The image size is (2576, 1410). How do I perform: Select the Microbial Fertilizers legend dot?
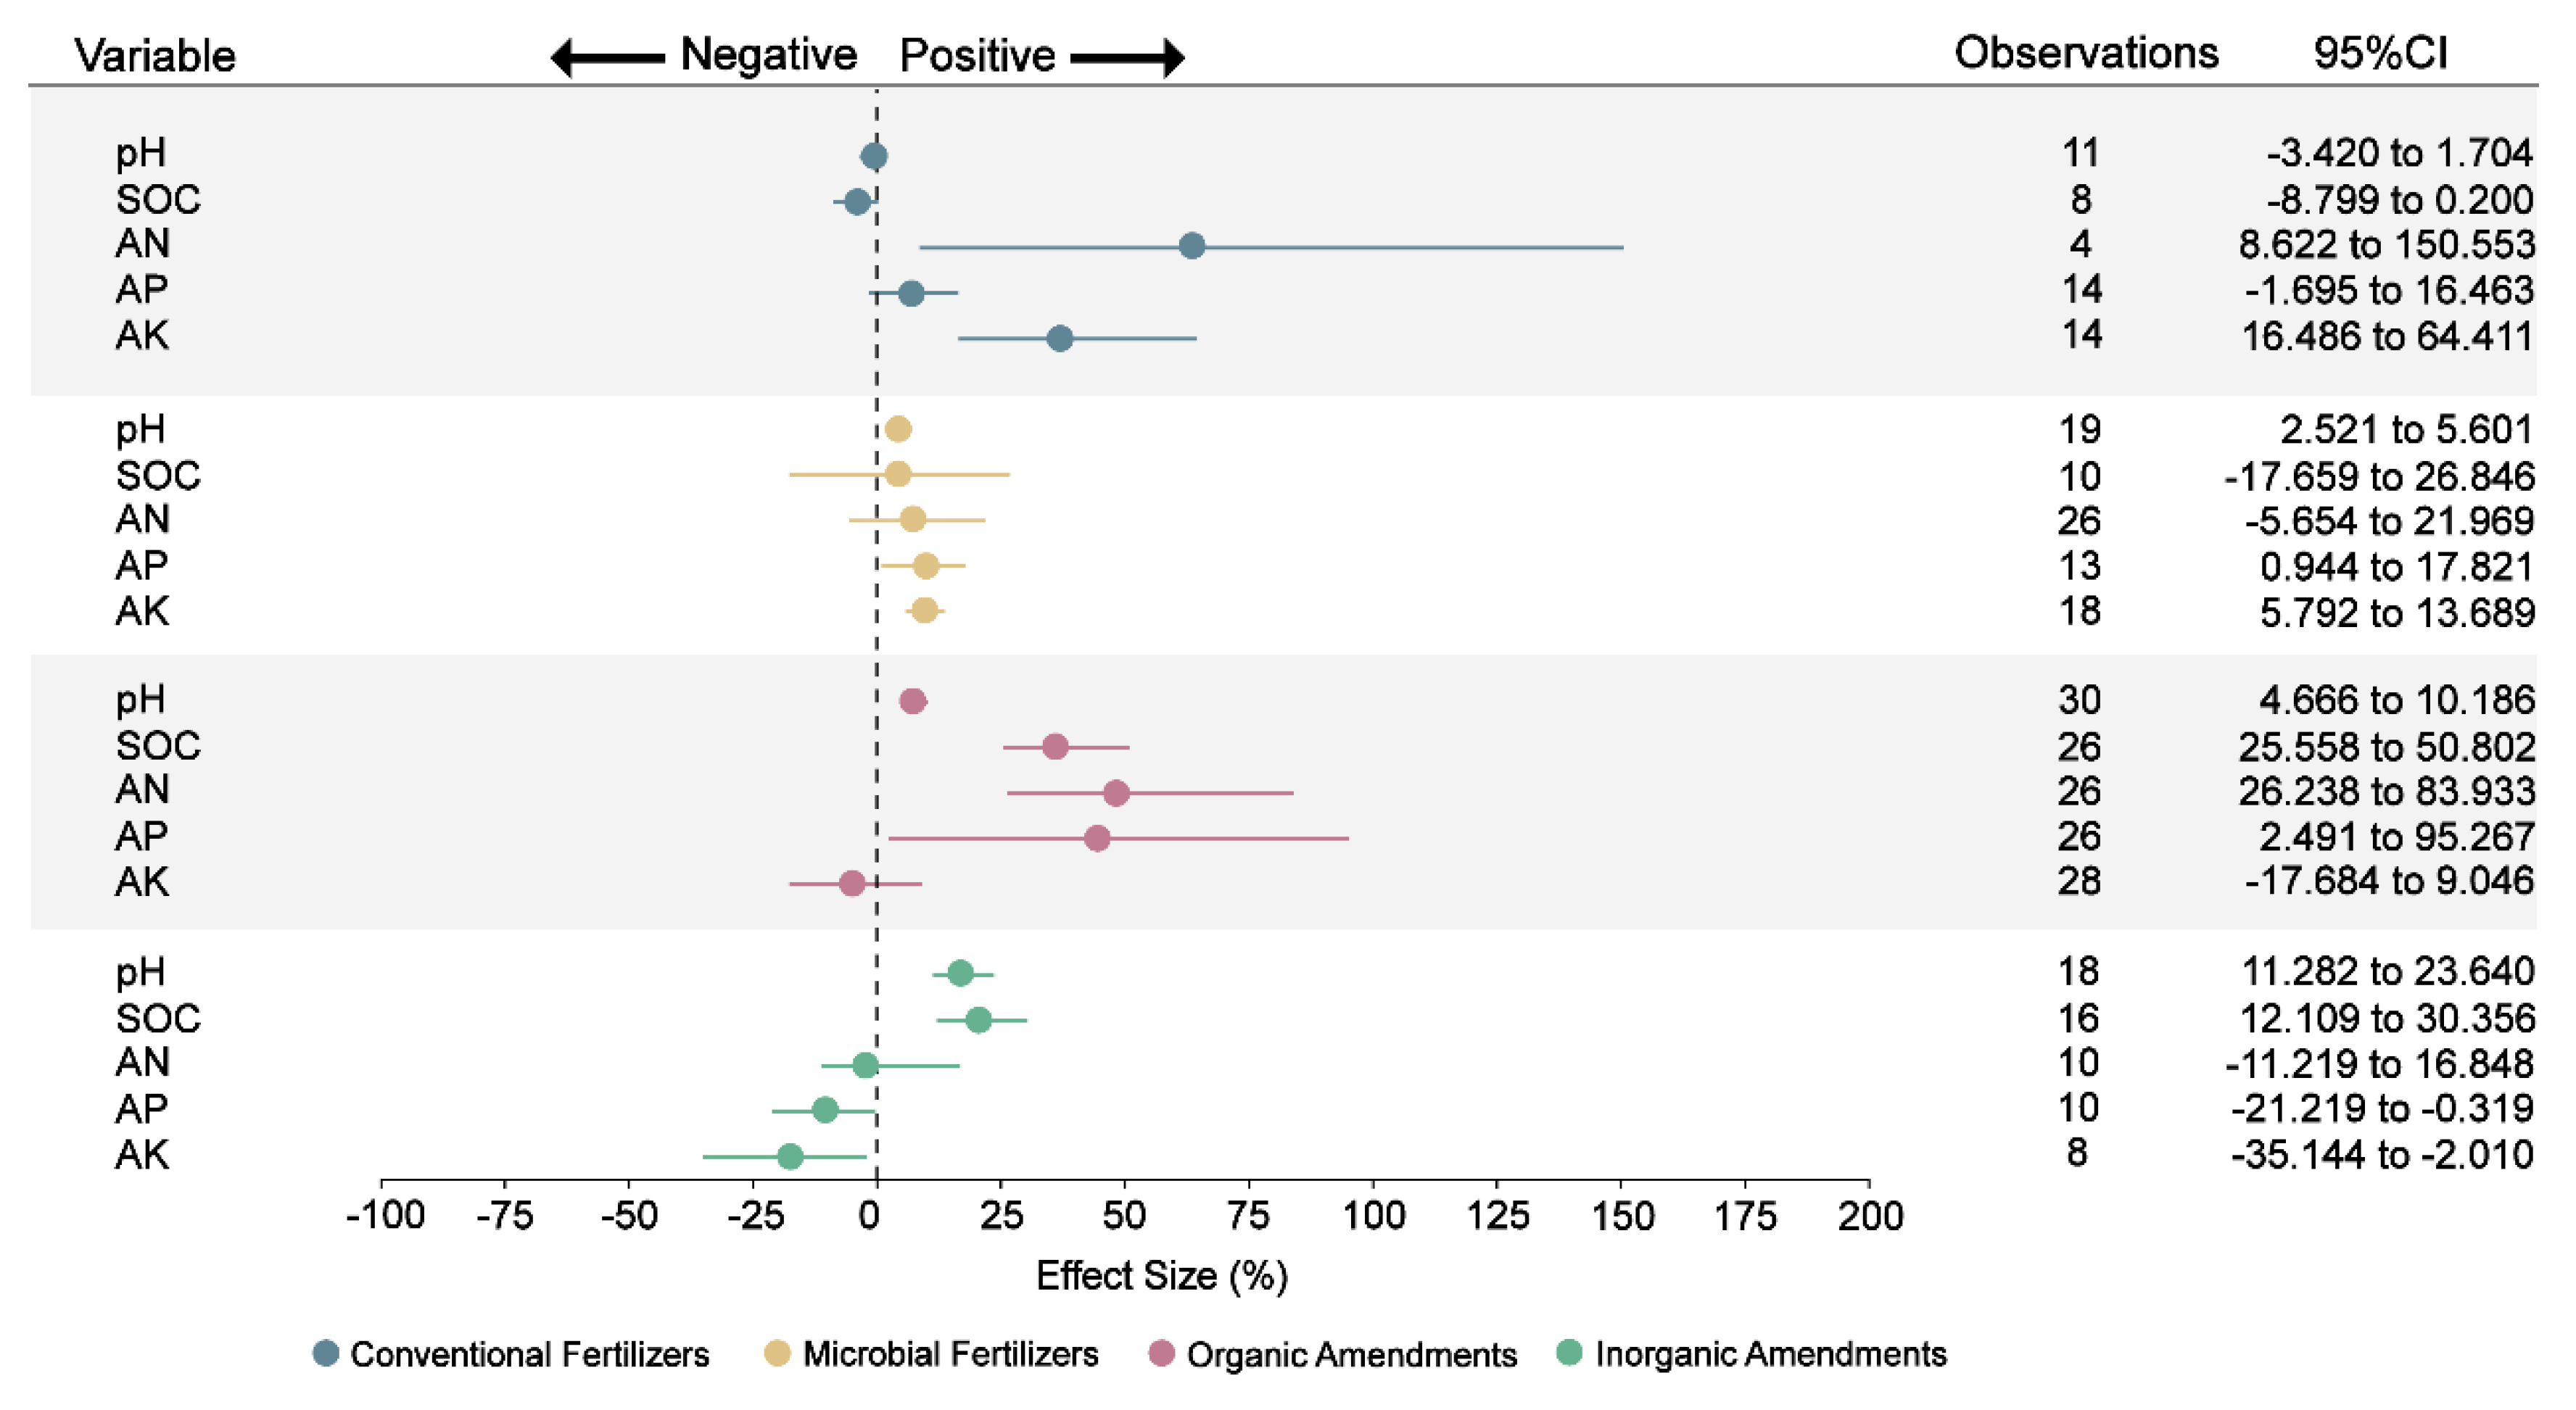pyautogui.click(x=777, y=1353)
